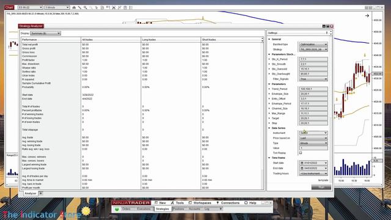
Task: Select the cursor pointer tool in Chart toolbar
Action: tap(97, 7)
